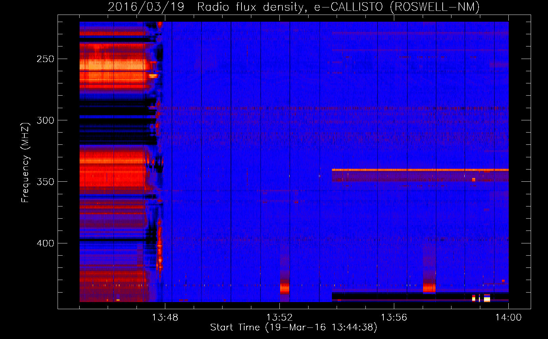Click the 350 frequency axis label

(45, 182)
